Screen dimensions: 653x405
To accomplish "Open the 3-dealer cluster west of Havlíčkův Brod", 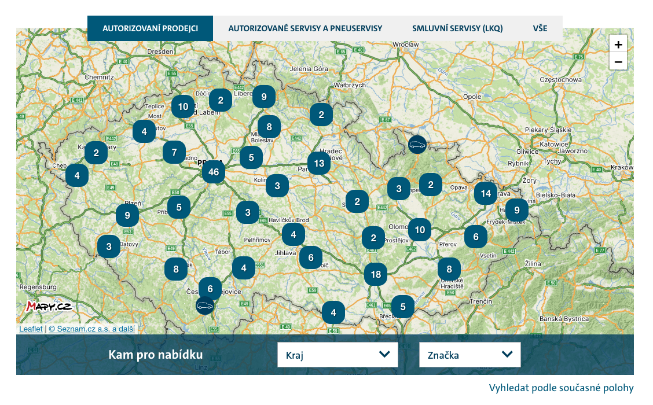I will [248, 213].
